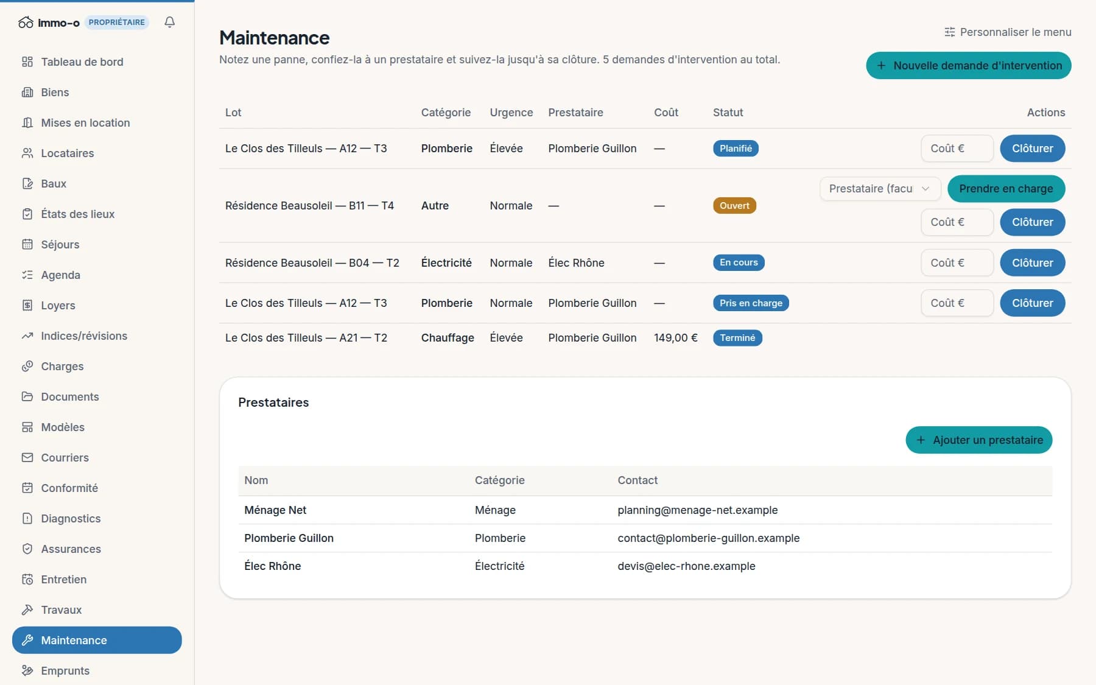This screenshot has height=685, width=1096.
Task: Click Prendre en charge button
Action: tap(1006, 189)
